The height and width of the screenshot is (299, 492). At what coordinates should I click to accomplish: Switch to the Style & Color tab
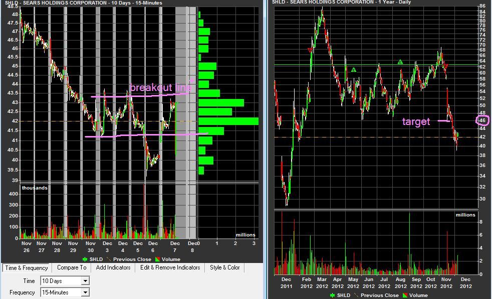(224, 267)
